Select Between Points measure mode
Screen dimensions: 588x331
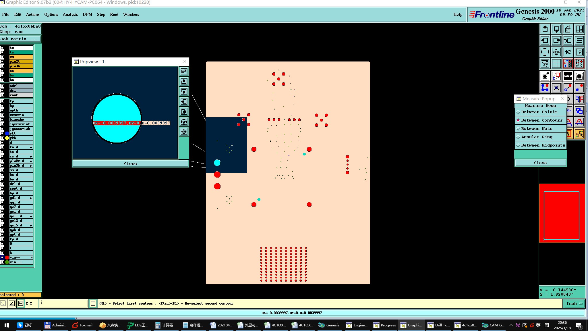(539, 112)
